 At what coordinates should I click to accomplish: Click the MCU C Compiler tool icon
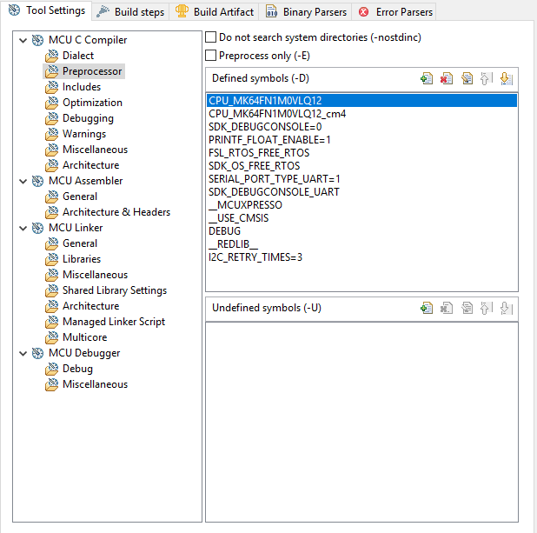(x=37, y=40)
